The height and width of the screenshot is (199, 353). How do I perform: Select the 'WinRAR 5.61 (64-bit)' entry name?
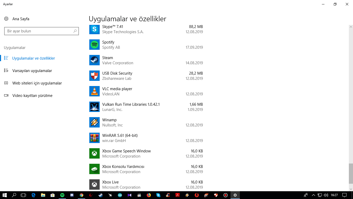pos(120,136)
